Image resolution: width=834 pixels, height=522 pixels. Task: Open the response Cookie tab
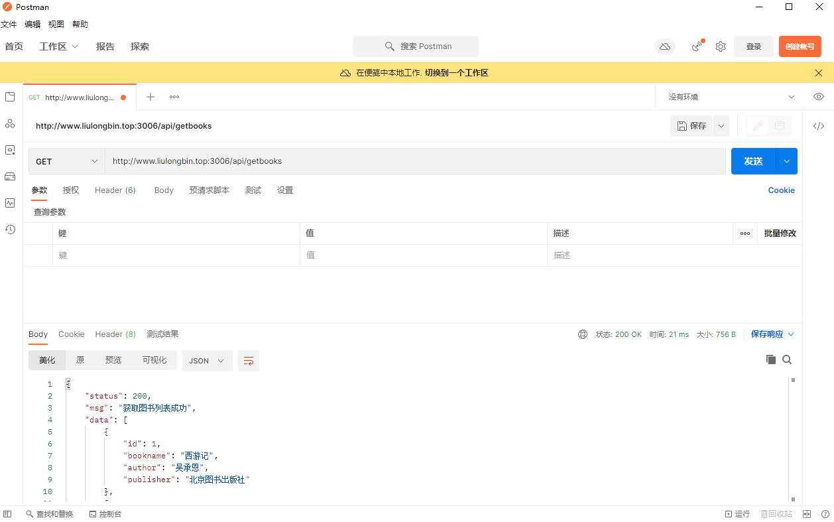click(x=72, y=334)
